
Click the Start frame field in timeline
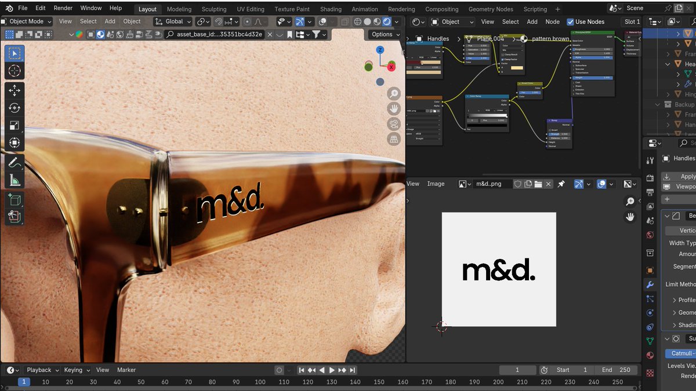coord(573,370)
